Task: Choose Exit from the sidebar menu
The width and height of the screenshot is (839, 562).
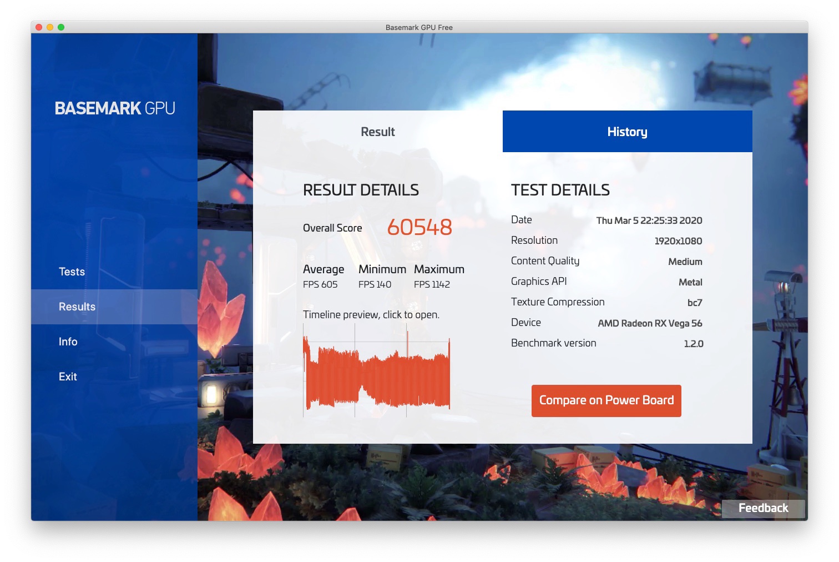Action: pyautogui.click(x=68, y=377)
